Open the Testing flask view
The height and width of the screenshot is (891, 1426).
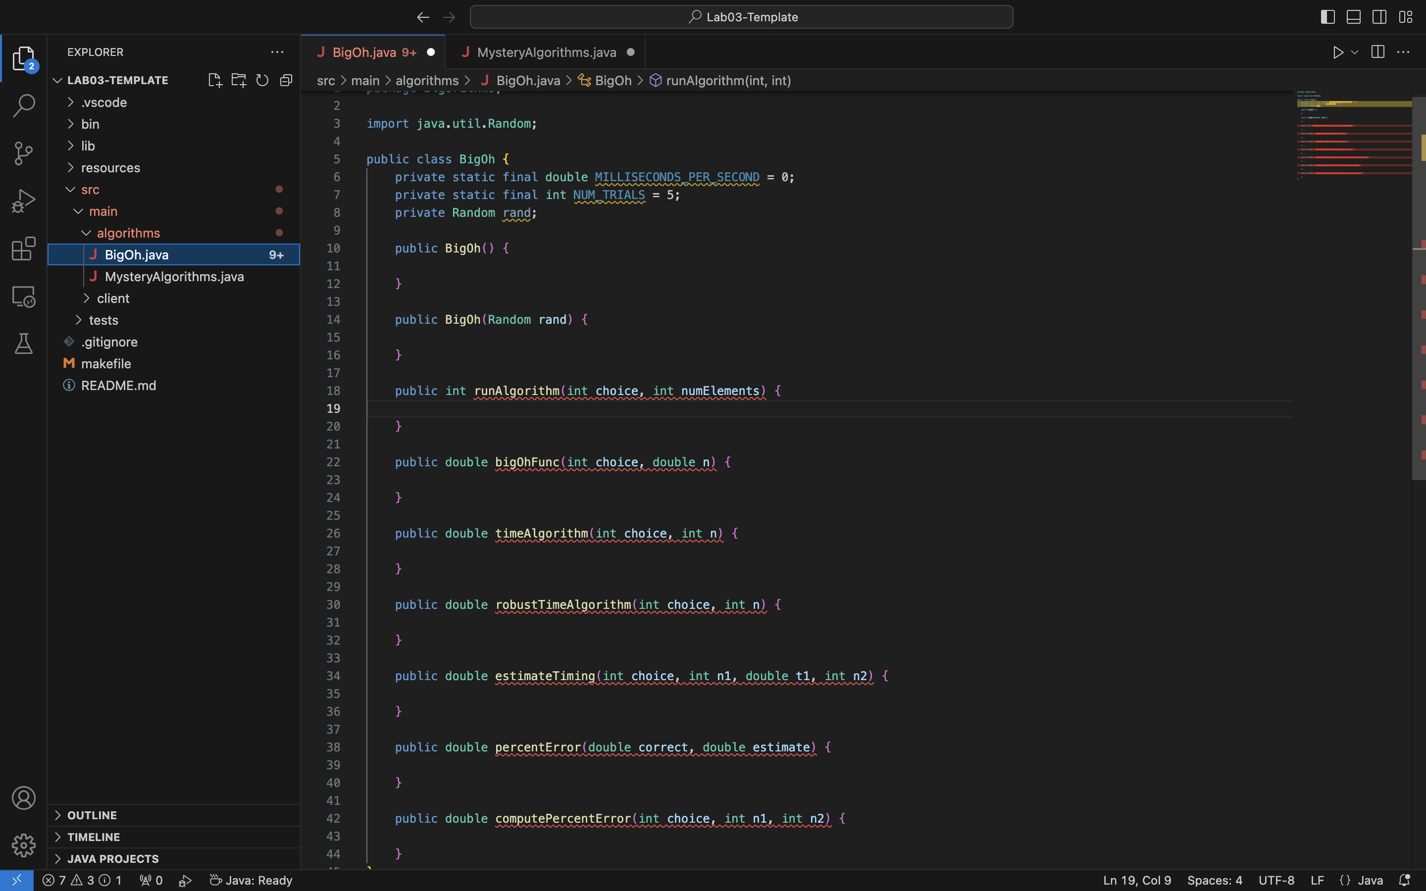pos(24,344)
